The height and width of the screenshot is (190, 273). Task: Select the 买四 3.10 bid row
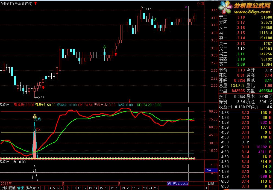pos(245,59)
